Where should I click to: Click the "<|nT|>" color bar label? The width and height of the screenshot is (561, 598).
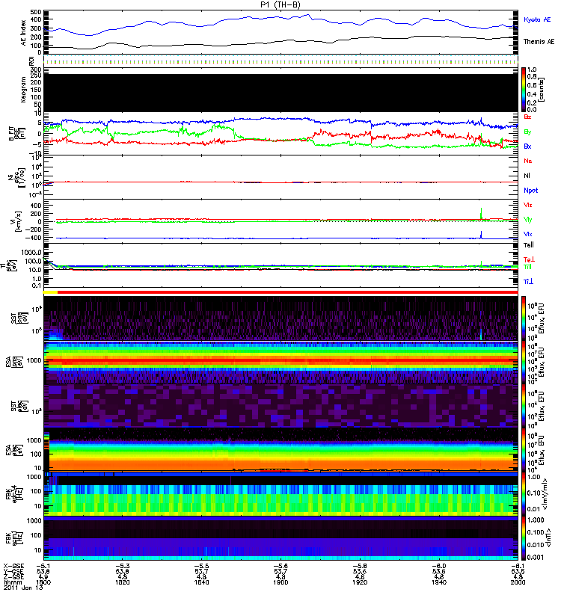pos(550,538)
